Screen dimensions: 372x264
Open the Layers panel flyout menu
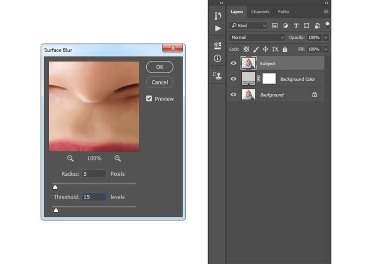[x=326, y=11]
